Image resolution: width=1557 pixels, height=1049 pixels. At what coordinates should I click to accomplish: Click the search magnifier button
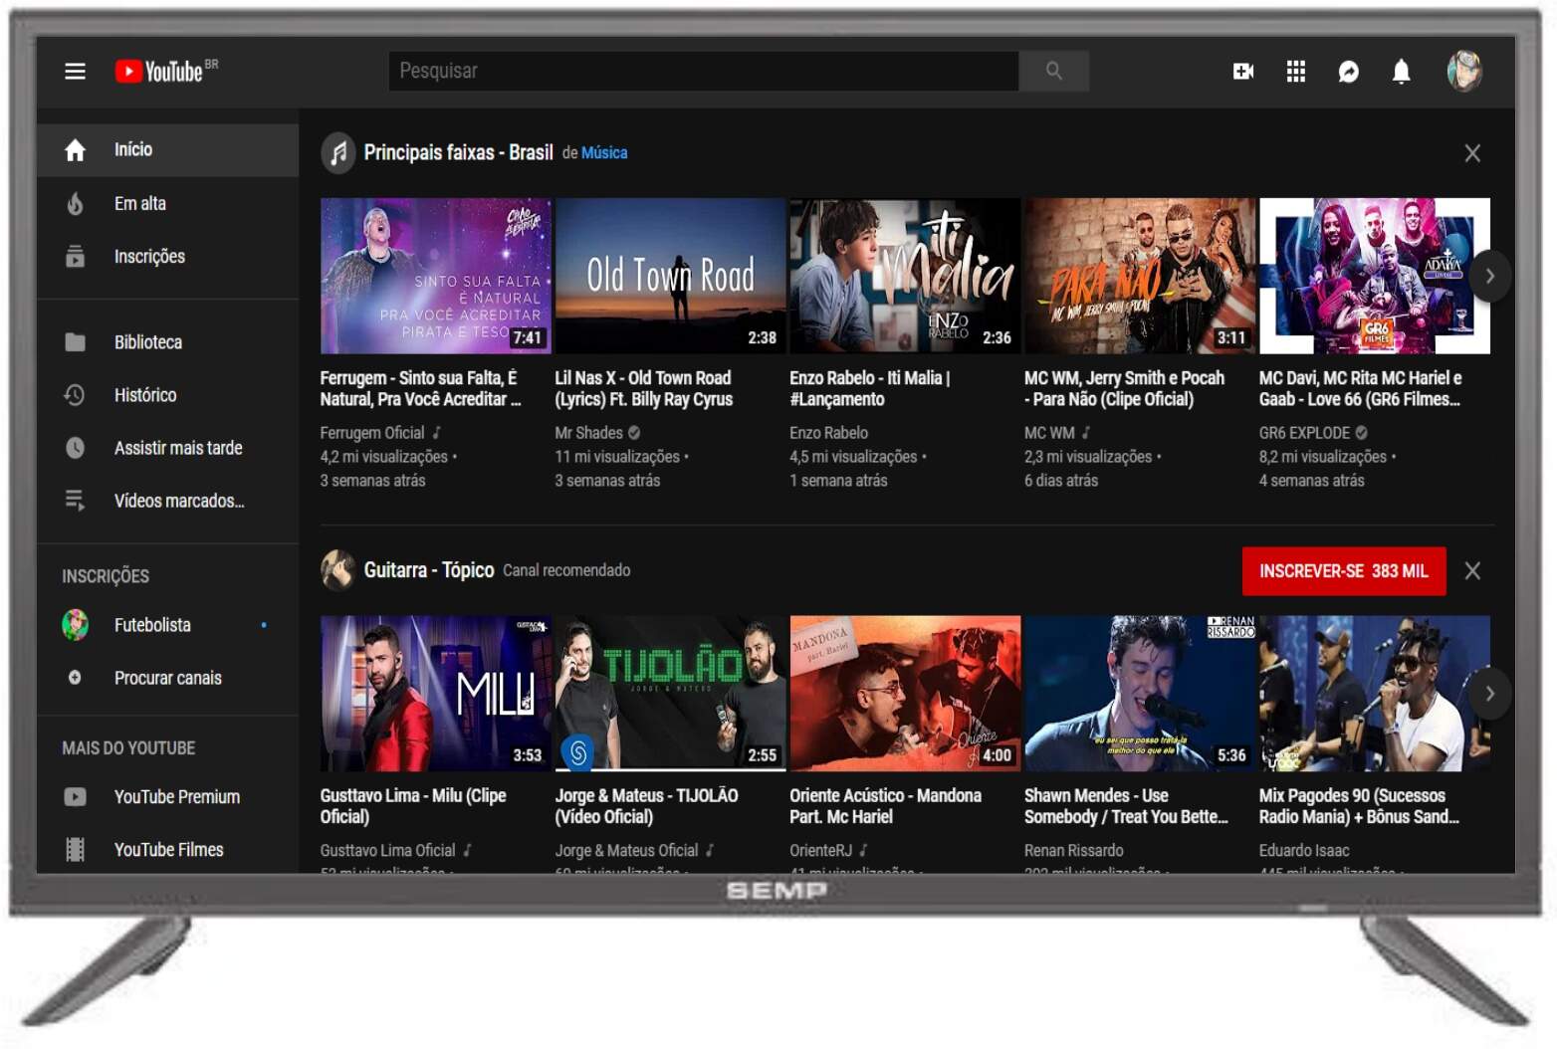click(1053, 71)
